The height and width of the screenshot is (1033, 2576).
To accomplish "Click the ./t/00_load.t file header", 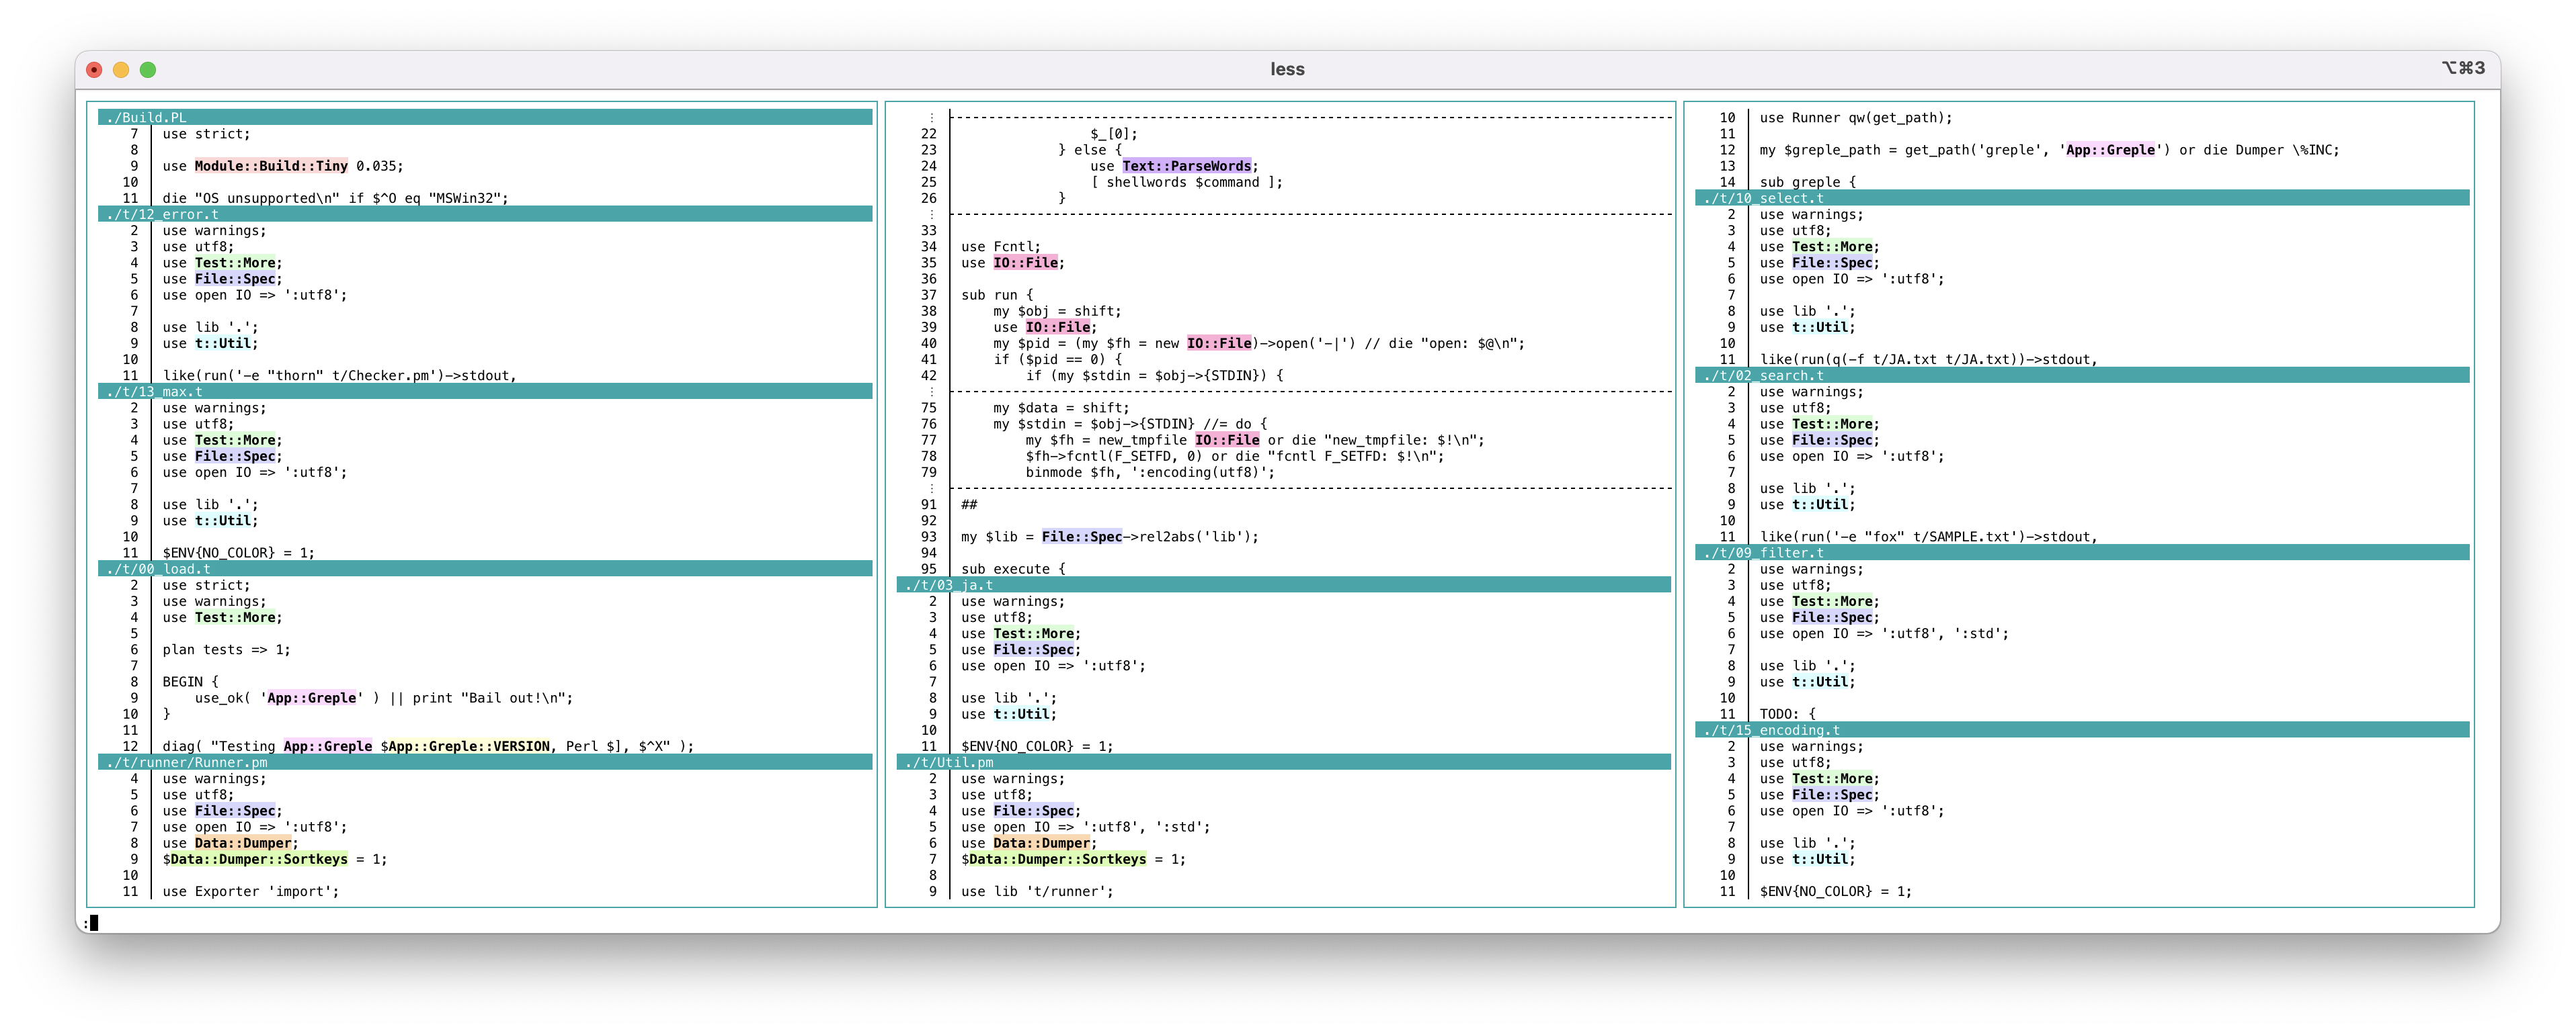I will pyautogui.click(x=159, y=570).
